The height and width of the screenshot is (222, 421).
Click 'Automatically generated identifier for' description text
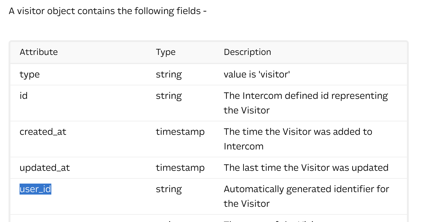tap(306, 189)
